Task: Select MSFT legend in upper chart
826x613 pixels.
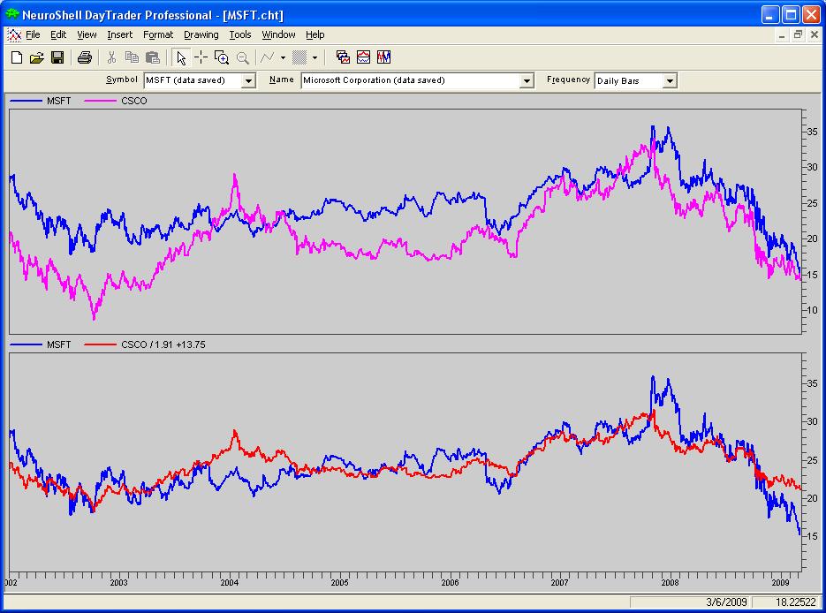Action: 58,101
